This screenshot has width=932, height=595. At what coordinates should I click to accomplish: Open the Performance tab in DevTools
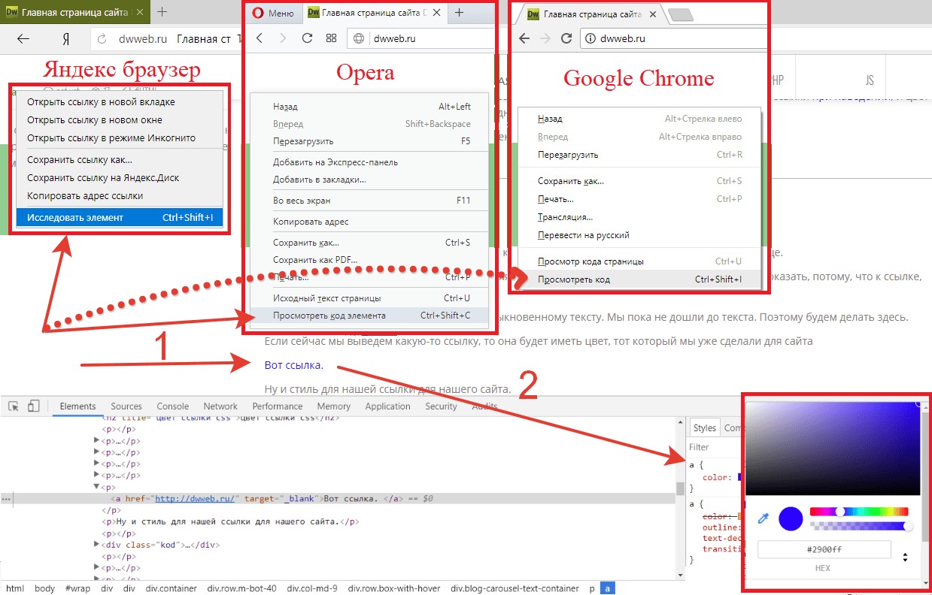pyautogui.click(x=278, y=406)
